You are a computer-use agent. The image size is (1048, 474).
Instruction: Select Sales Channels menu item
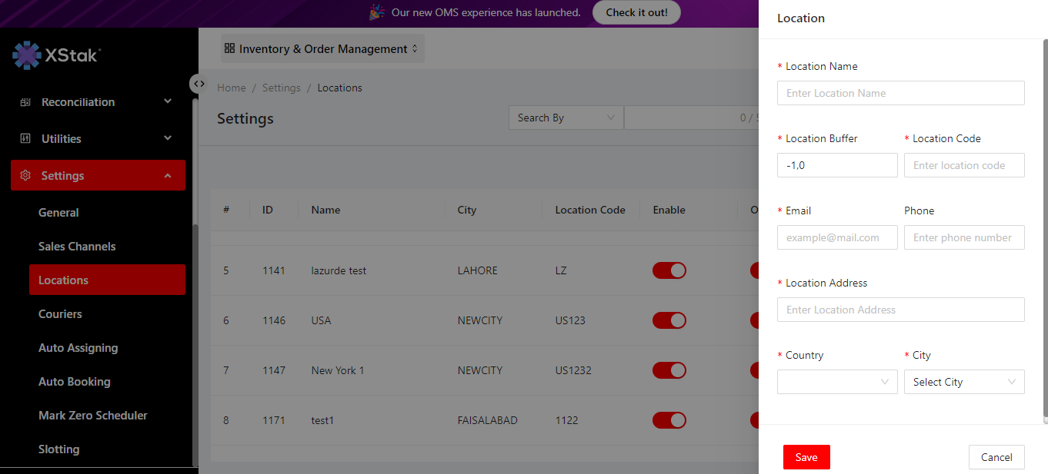77,247
